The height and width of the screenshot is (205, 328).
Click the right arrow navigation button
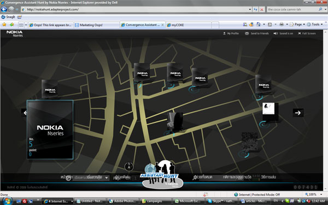[x=298, y=113]
